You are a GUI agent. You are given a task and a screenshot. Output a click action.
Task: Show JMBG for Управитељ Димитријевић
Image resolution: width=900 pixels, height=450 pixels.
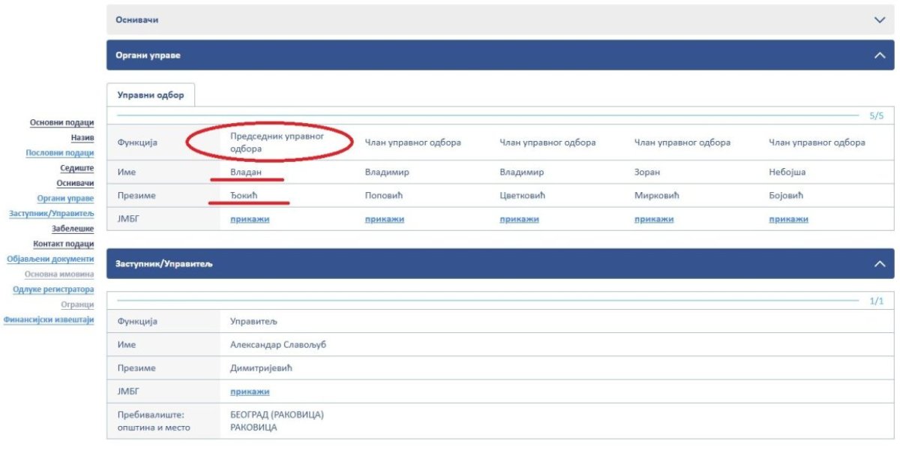[249, 391]
